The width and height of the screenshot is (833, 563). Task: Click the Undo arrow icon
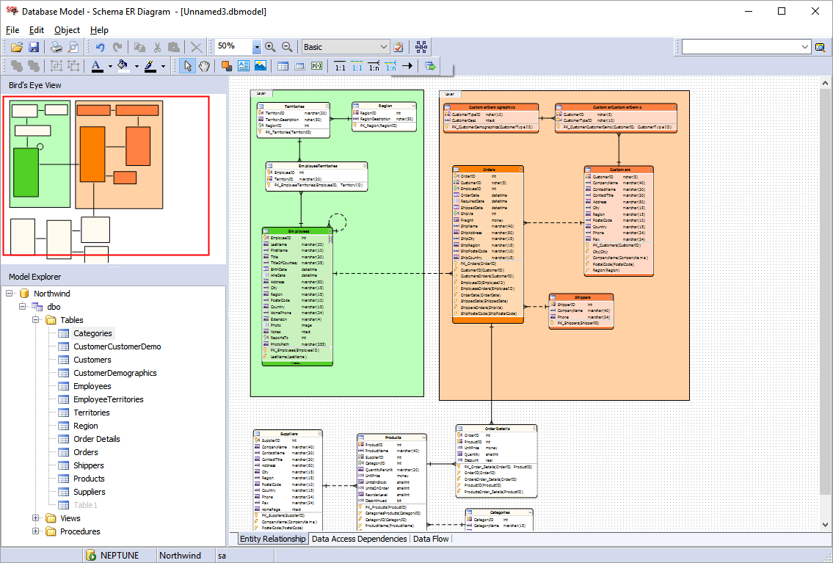coord(101,47)
